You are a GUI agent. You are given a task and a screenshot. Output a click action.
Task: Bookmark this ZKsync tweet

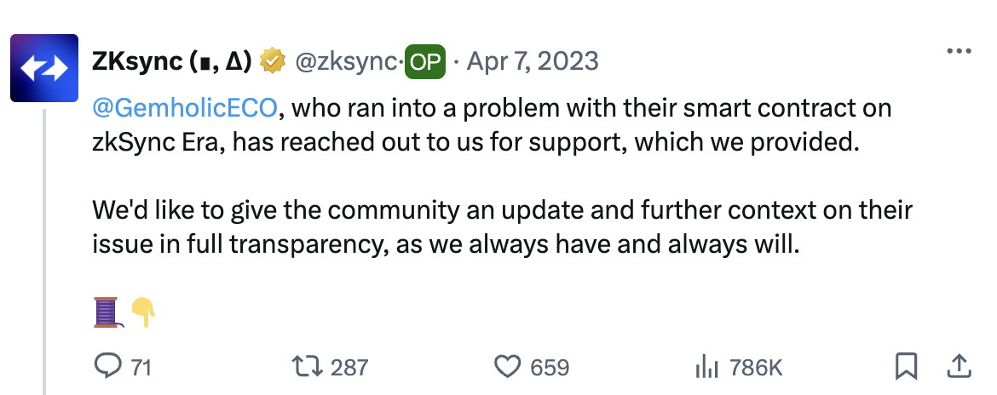point(906,366)
